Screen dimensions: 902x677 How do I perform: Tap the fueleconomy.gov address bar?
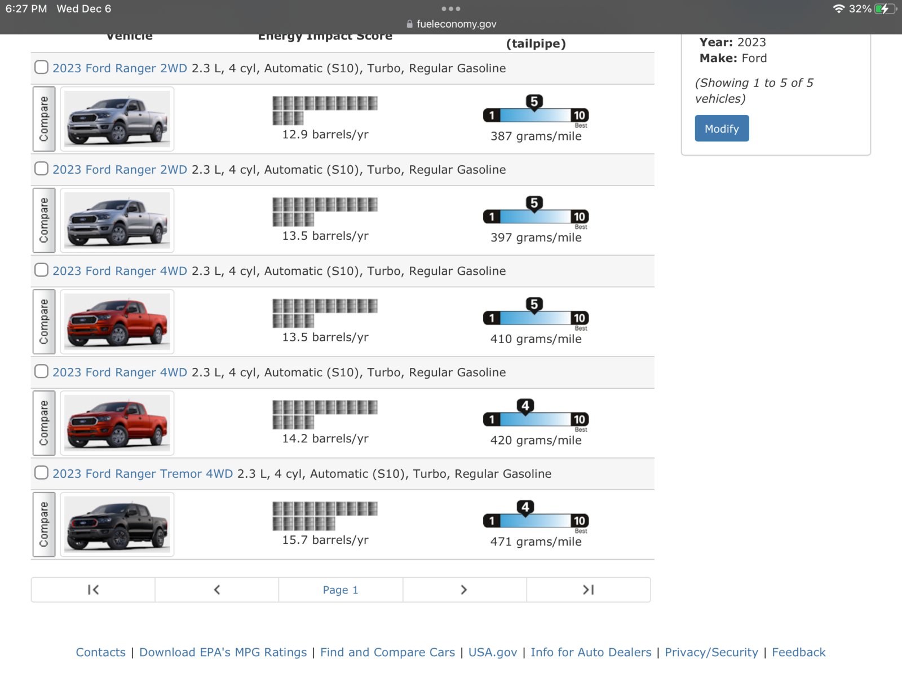tap(451, 24)
